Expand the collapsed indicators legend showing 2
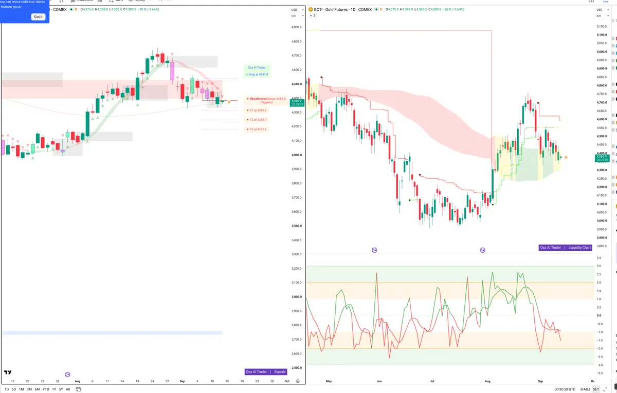The image size is (617, 393). pos(313,16)
